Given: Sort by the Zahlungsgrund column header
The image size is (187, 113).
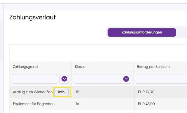Looking at the screenshot, I should click(25, 67).
